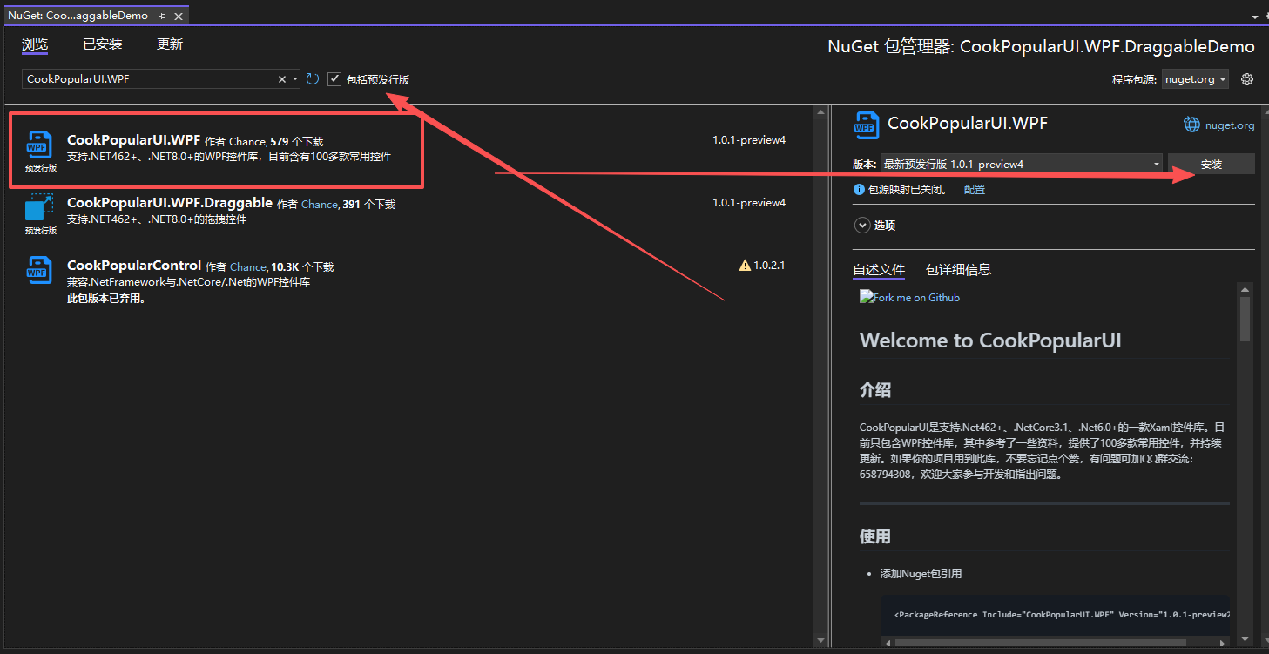Viewport: 1269px width, 654px height.
Task: Select the CookPopularUI.WPF package name in results
Action: point(133,139)
